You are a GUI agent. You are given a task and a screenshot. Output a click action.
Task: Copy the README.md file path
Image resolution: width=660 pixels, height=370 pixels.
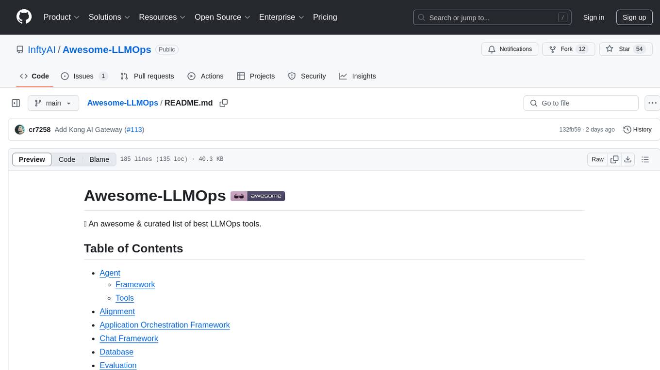tap(224, 103)
